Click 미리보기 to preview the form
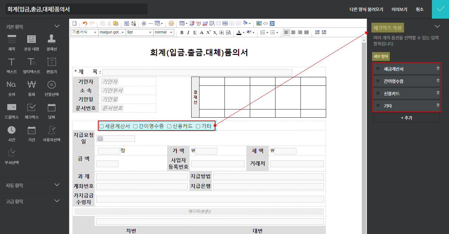The height and width of the screenshot is (234, 449). point(399,9)
